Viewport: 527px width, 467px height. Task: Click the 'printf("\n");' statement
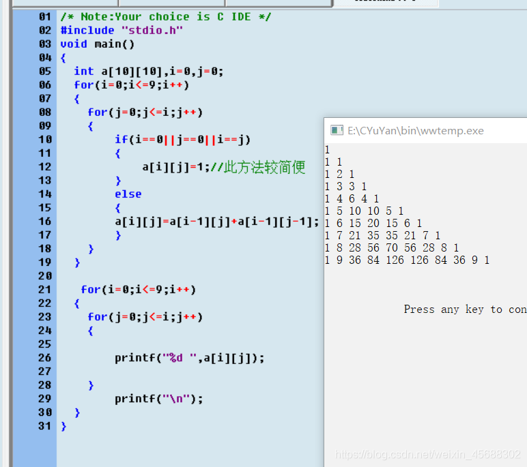159,399
